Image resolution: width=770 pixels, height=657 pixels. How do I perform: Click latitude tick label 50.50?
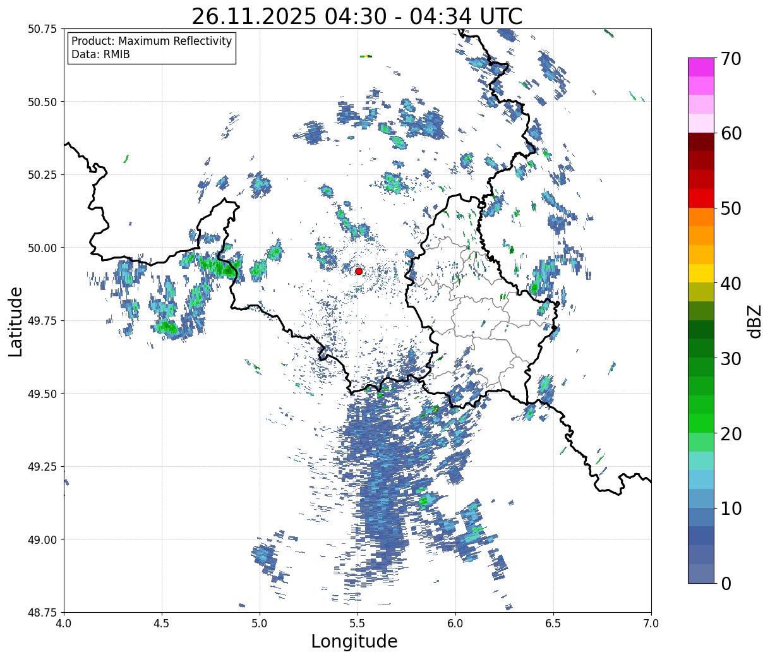[x=42, y=102]
